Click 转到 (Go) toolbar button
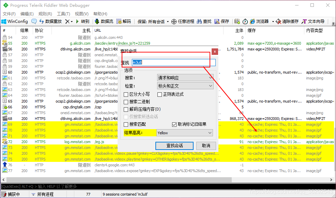The width and height of the screenshot is (336, 198). coord(83,21)
